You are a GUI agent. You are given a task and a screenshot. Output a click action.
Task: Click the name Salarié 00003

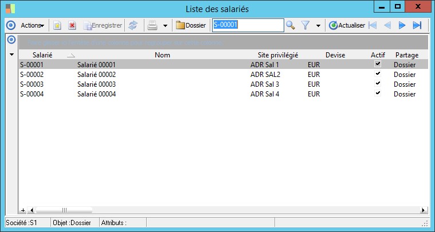coord(96,84)
